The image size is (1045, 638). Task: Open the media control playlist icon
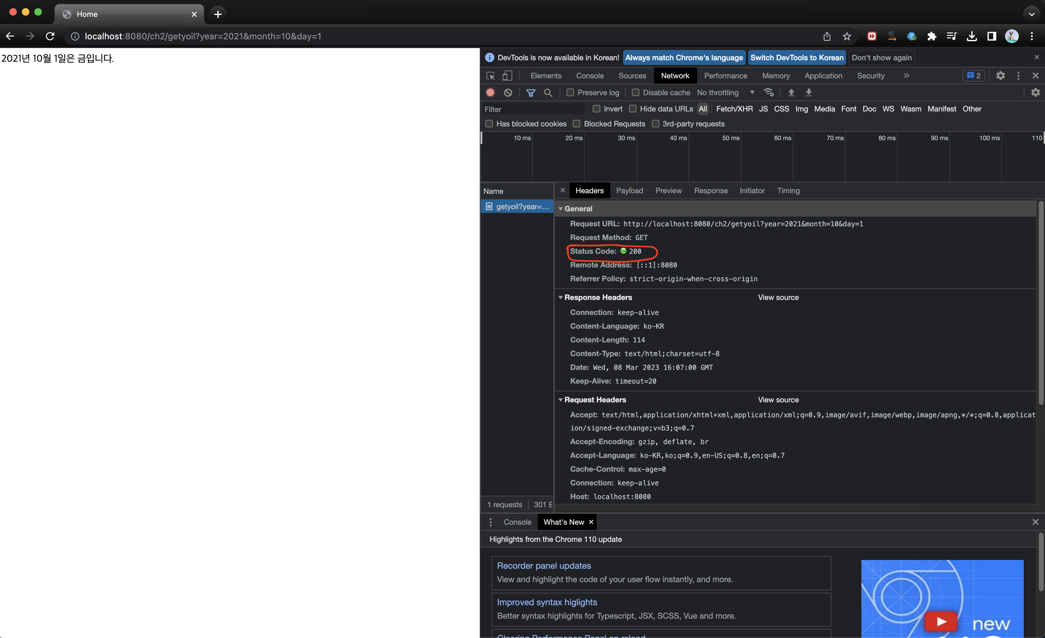951,37
